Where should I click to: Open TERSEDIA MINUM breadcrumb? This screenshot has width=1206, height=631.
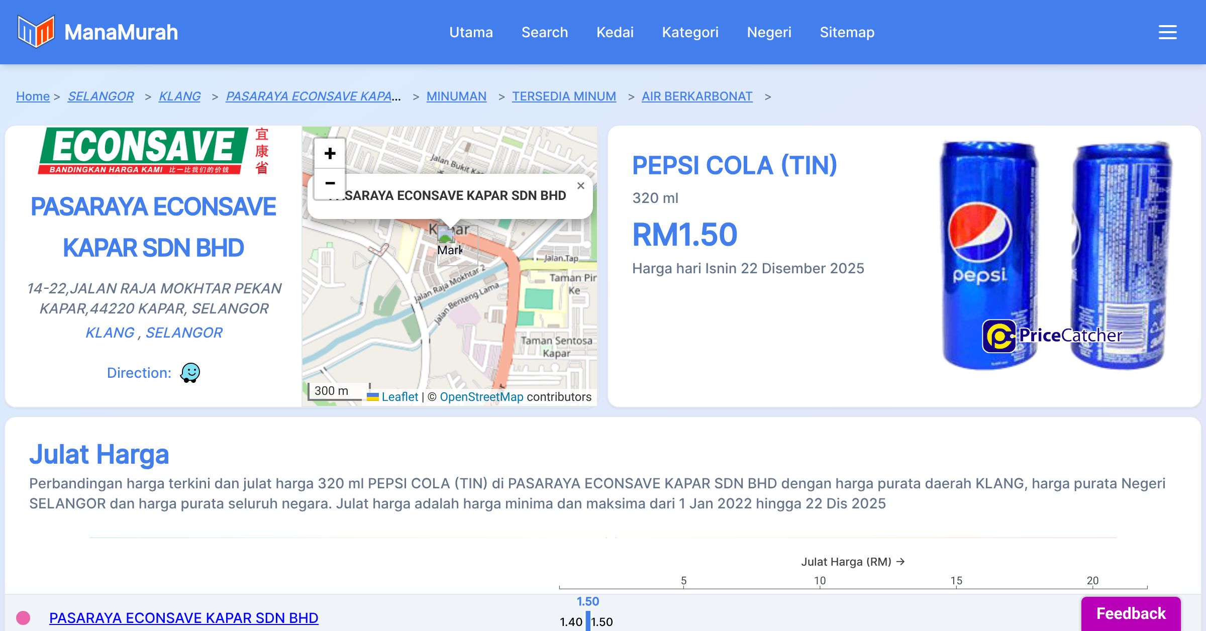(564, 96)
